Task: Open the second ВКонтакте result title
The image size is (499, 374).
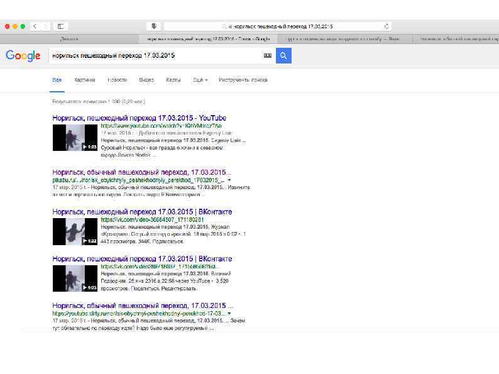Action: (142, 259)
